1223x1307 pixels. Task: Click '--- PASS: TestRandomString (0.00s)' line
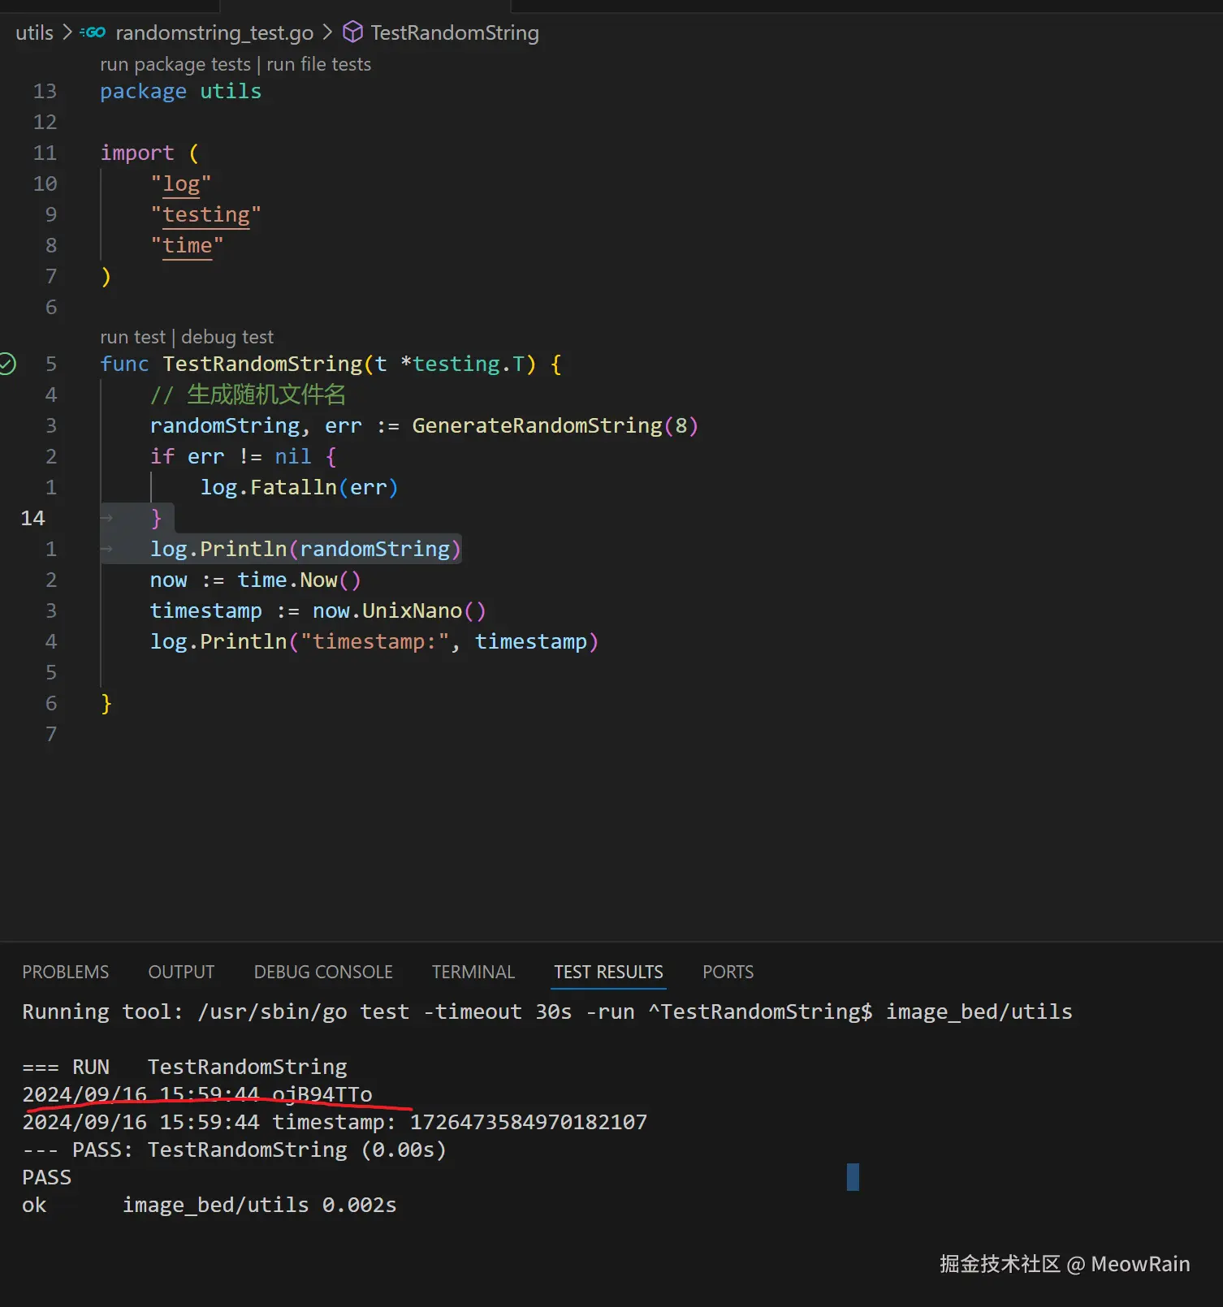click(x=234, y=1150)
